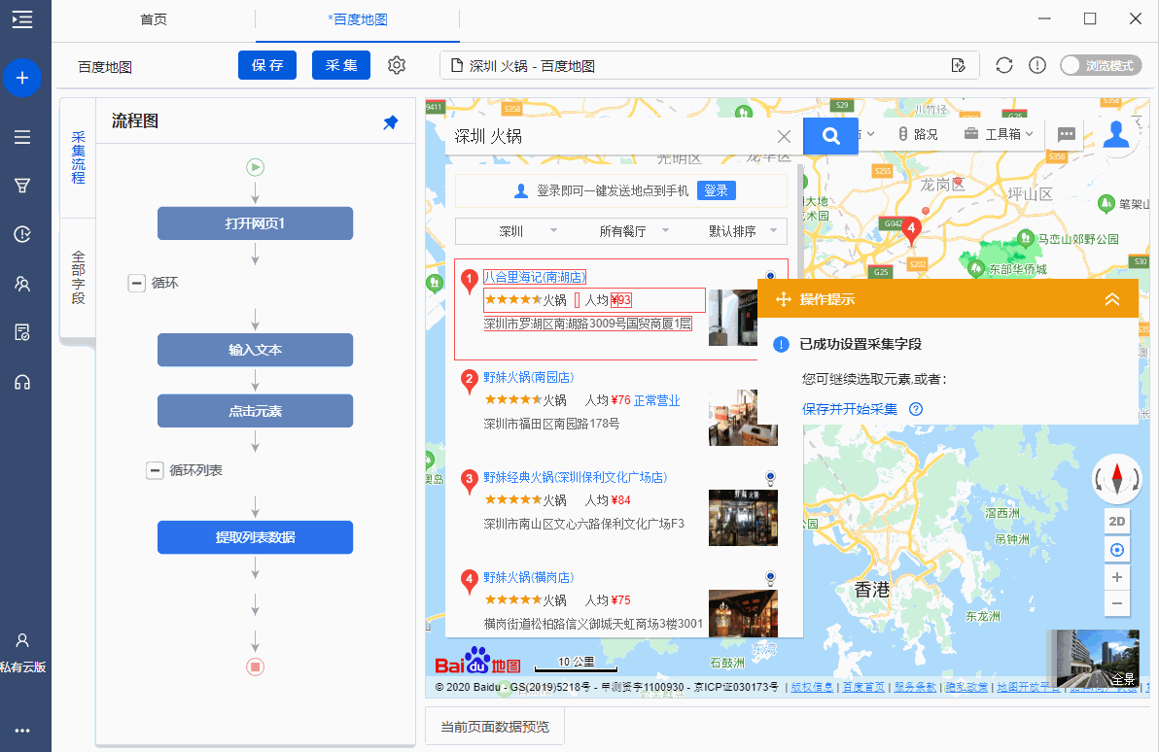Open the user account sidebar icon
This screenshot has width=1159, height=752.
coord(22,640)
